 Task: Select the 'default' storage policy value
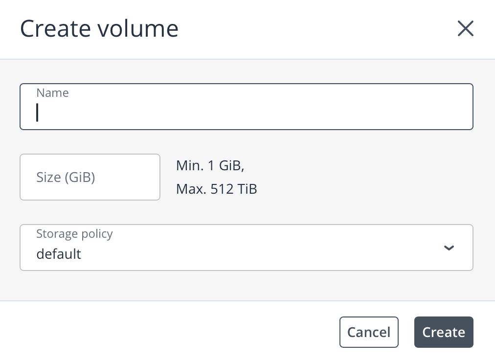pos(59,254)
